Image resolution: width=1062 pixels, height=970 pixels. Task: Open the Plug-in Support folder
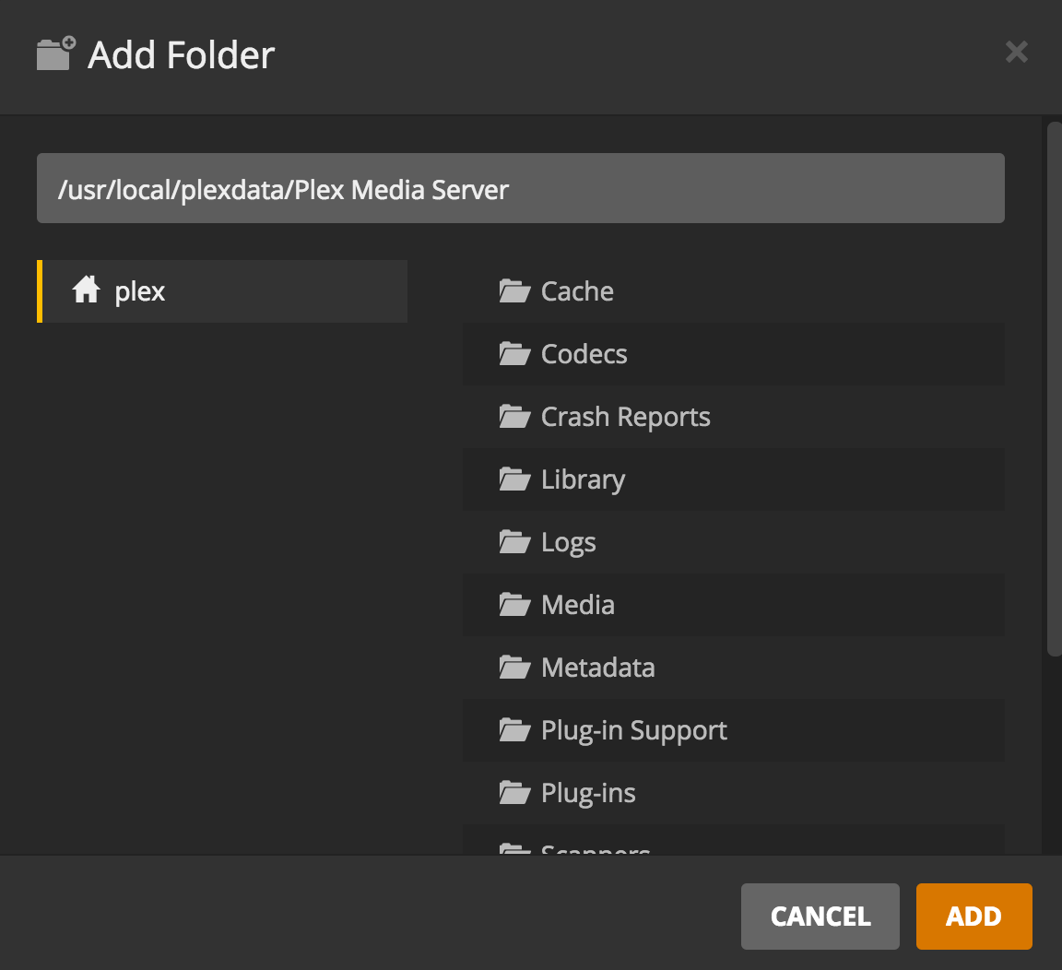click(633, 730)
